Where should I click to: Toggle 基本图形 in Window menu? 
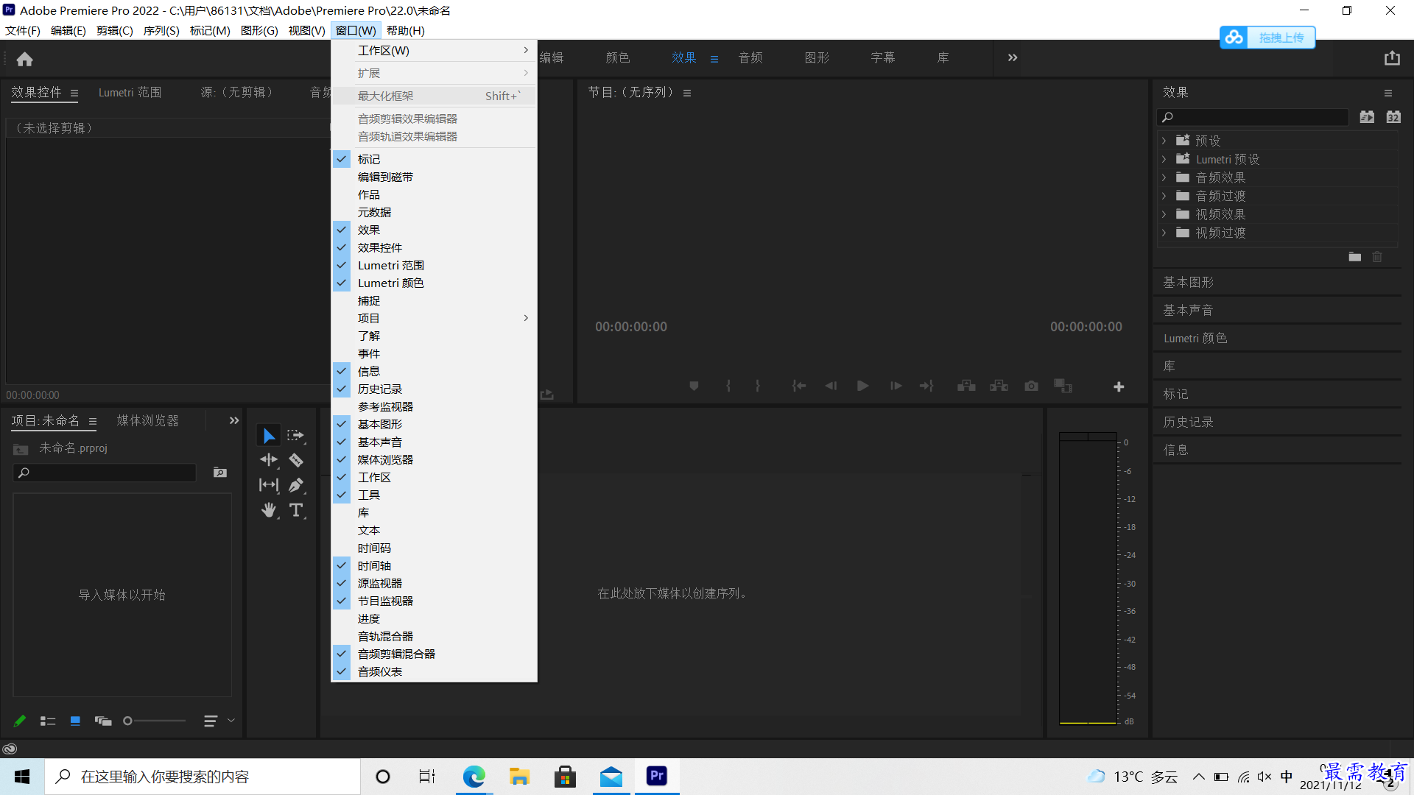click(435, 424)
